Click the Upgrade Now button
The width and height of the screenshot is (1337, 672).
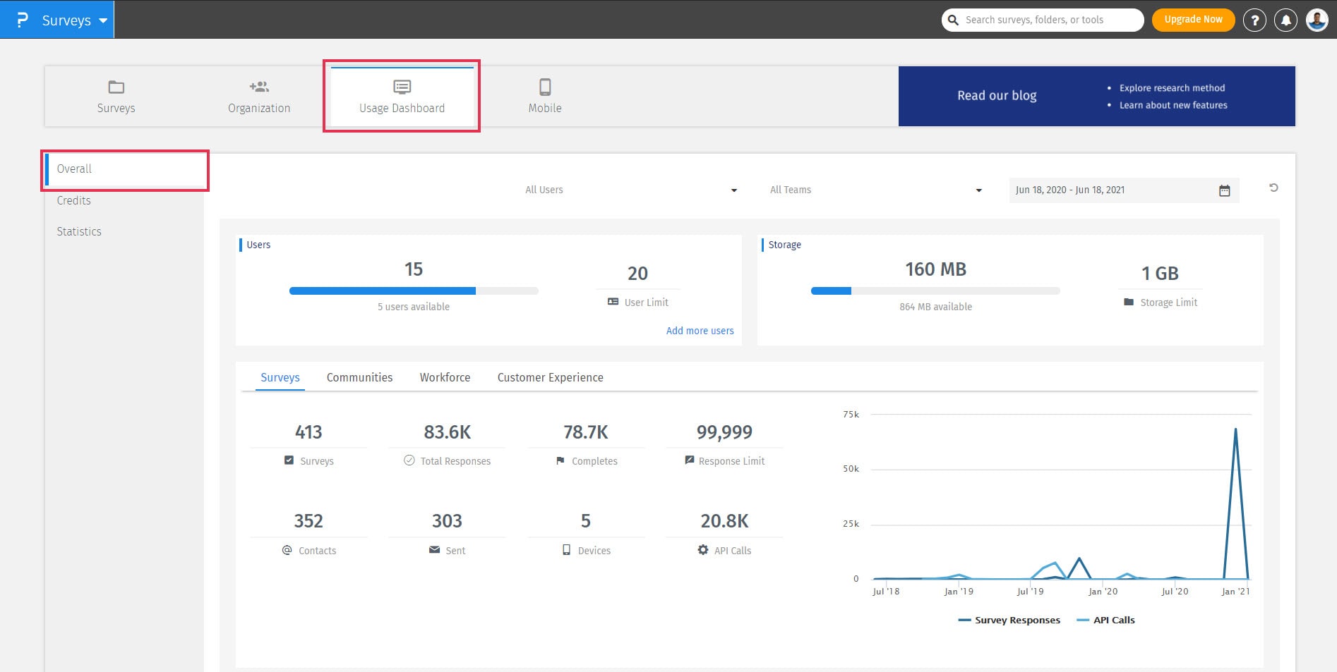click(1193, 20)
